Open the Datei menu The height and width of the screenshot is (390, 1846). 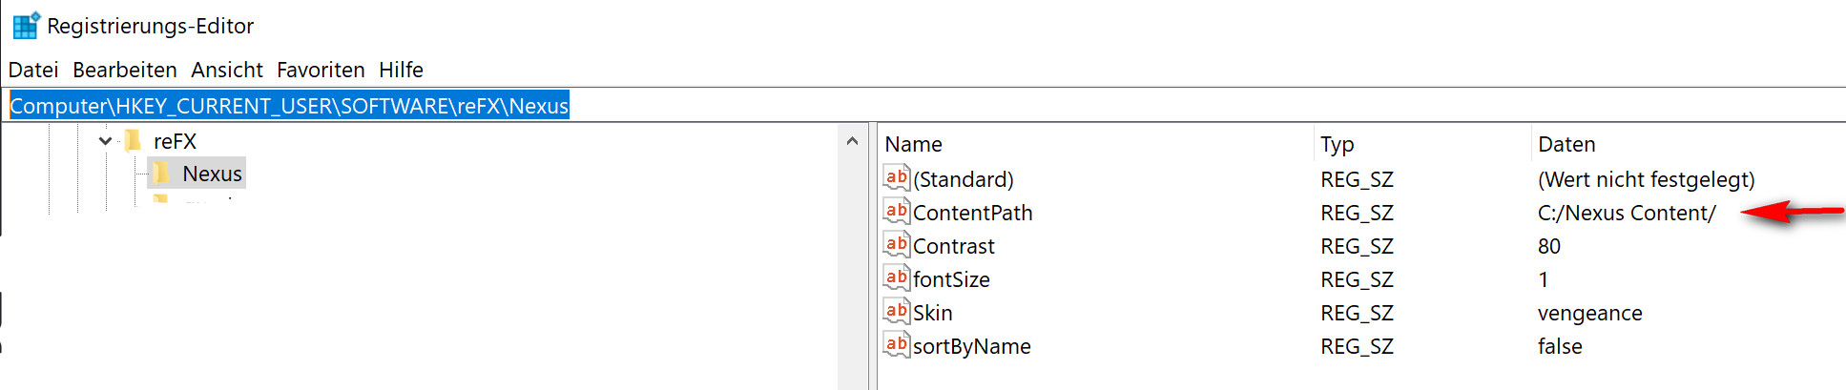33,70
